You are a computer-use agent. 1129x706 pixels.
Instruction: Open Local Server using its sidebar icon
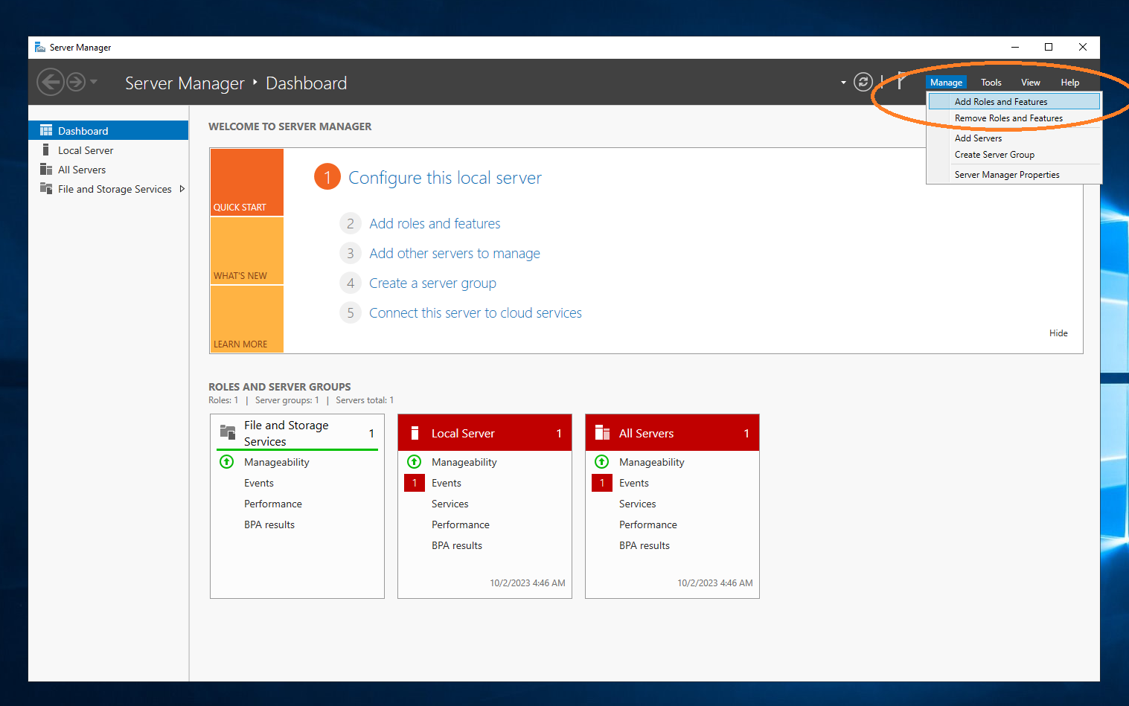[46, 150]
